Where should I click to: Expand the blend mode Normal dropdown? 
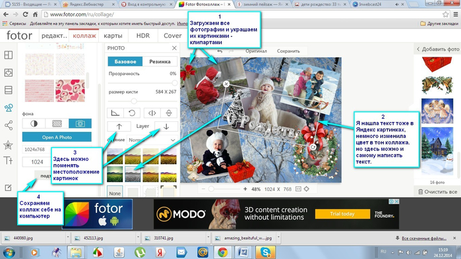tap(152, 140)
